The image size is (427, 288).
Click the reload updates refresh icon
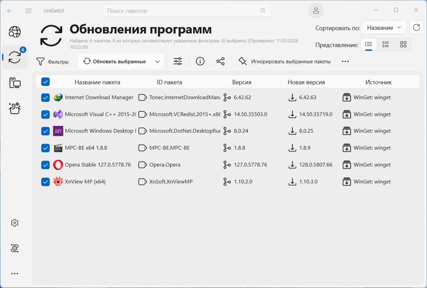[416, 28]
